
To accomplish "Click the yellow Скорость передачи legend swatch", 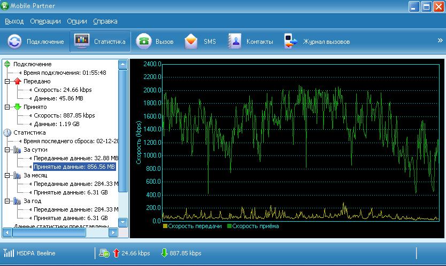I will tap(165, 226).
